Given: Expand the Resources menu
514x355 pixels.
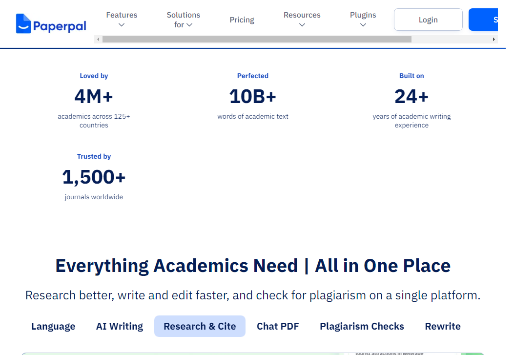Looking at the screenshot, I should [x=302, y=20].
